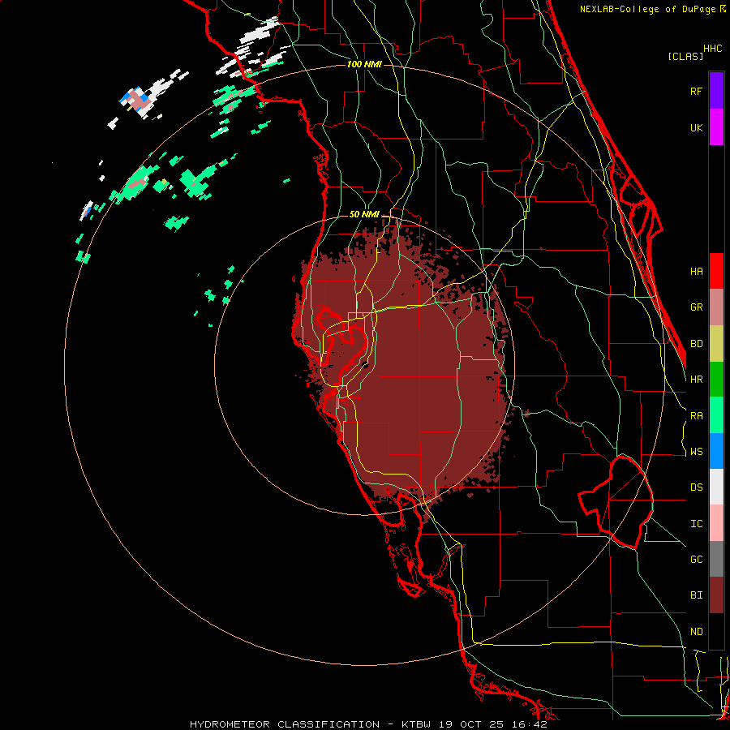Click the DS legend label
This screenshot has height=730, width=730.
coord(696,487)
